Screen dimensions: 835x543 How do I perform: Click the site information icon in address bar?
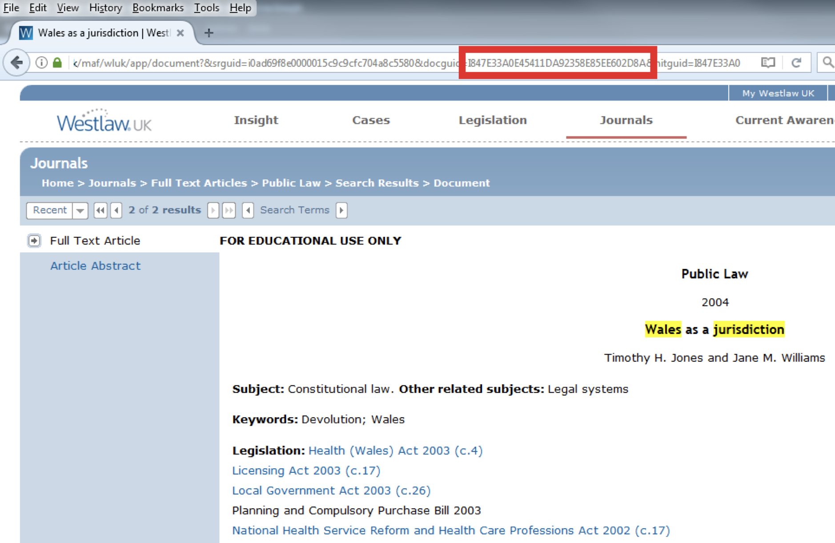pos(41,63)
